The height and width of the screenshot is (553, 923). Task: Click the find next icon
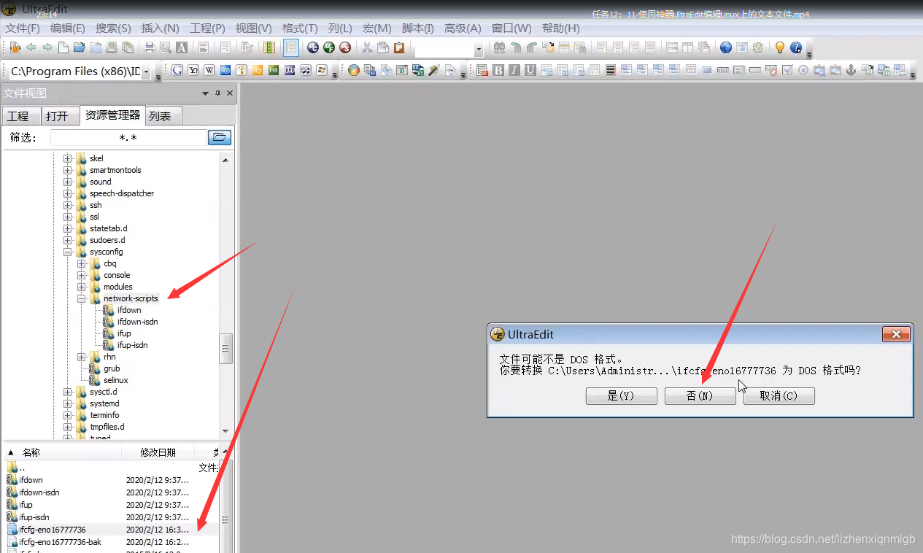(531, 47)
